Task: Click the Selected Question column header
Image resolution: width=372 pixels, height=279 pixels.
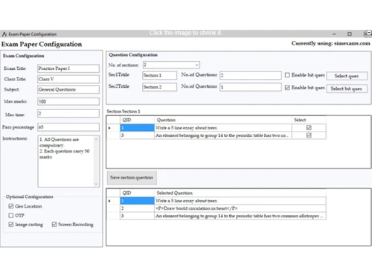Action: pos(240,193)
